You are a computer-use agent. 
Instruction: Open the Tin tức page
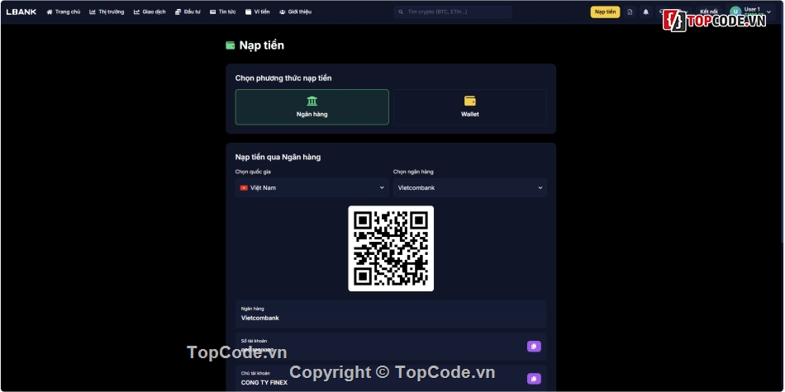point(223,12)
